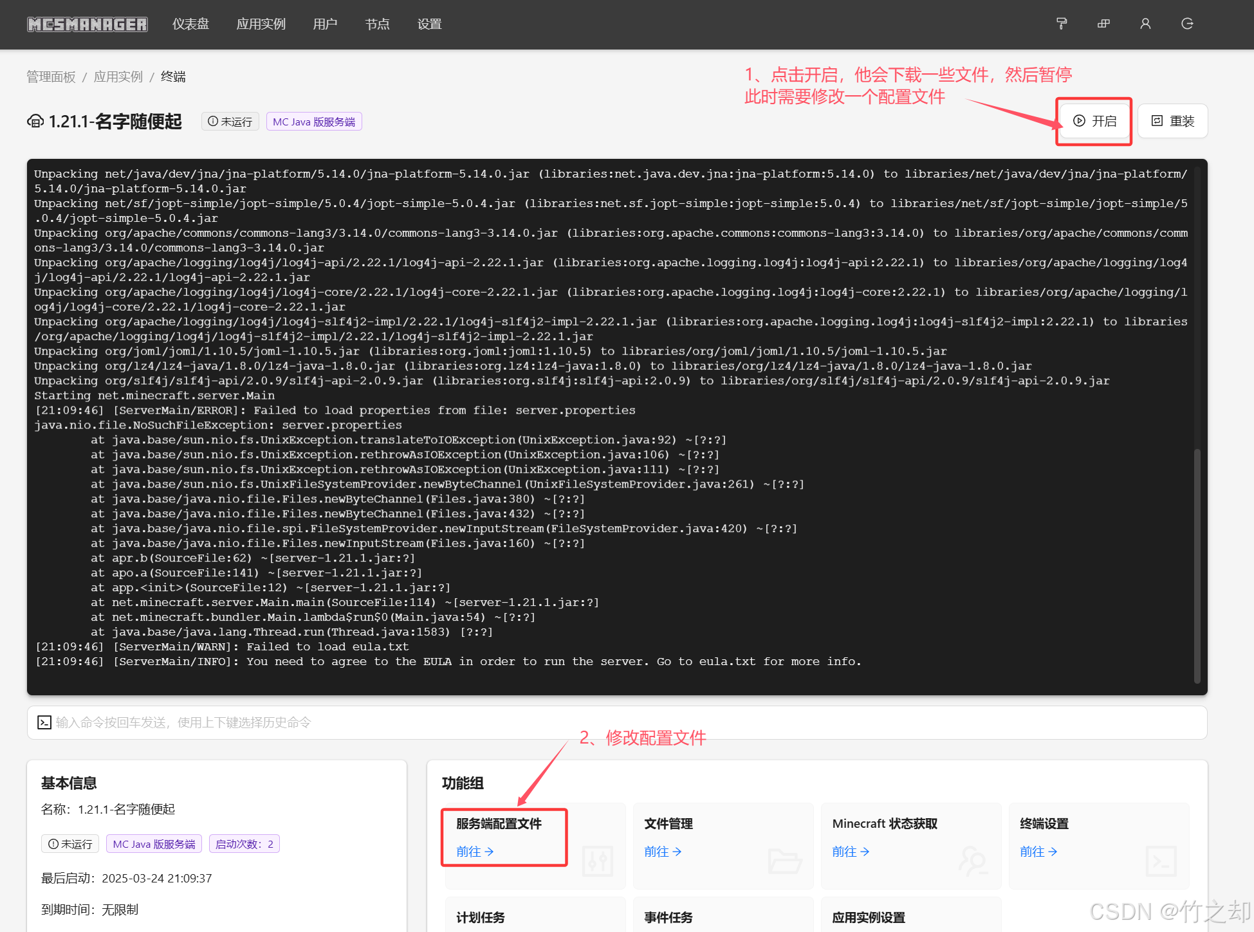Image resolution: width=1254 pixels, height=932 pixels.
Task: Click the 1.21.1-名字随便起 instance title
Action: [x=116, y=122]
